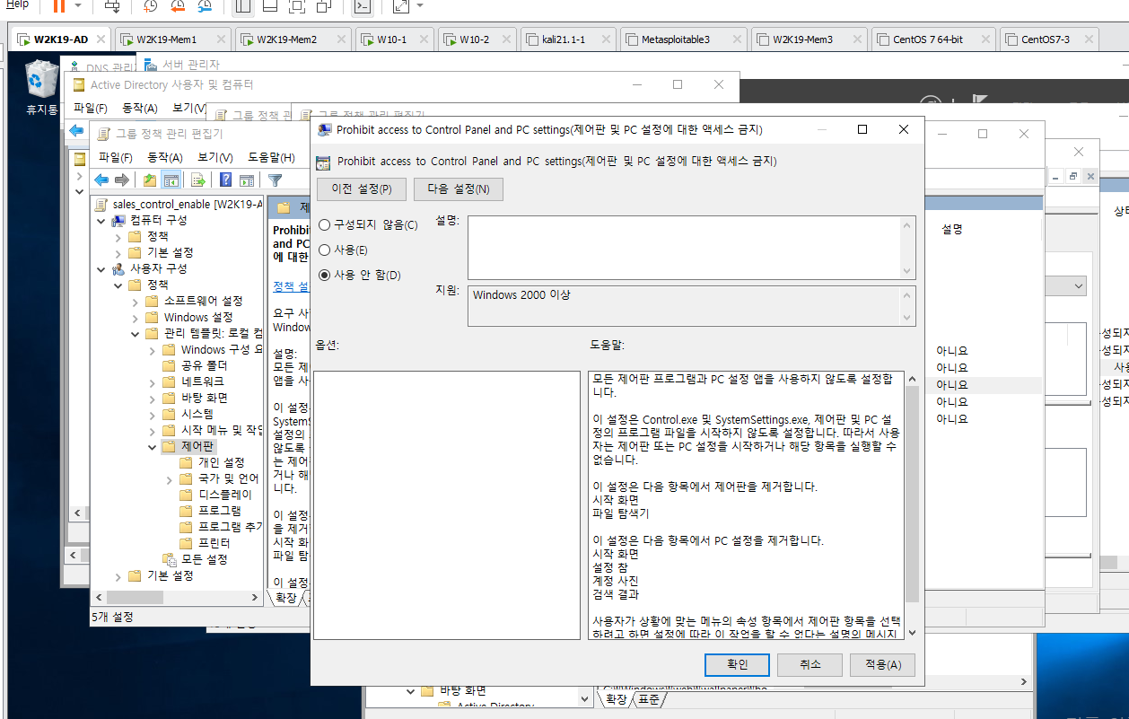Open the power options dropdown next to pause
The height and width of the screenshot is (719, 1129).
78,6
